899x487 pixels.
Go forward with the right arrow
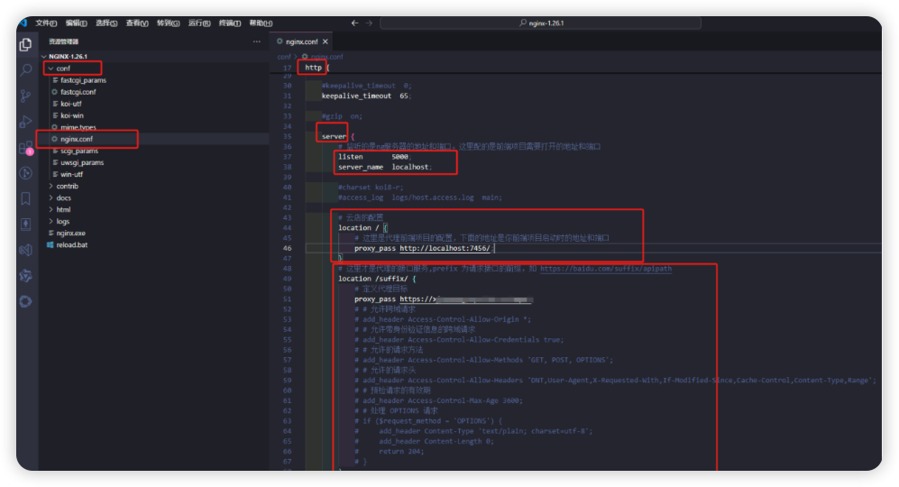pyautogui.click(x=369, y=23)
